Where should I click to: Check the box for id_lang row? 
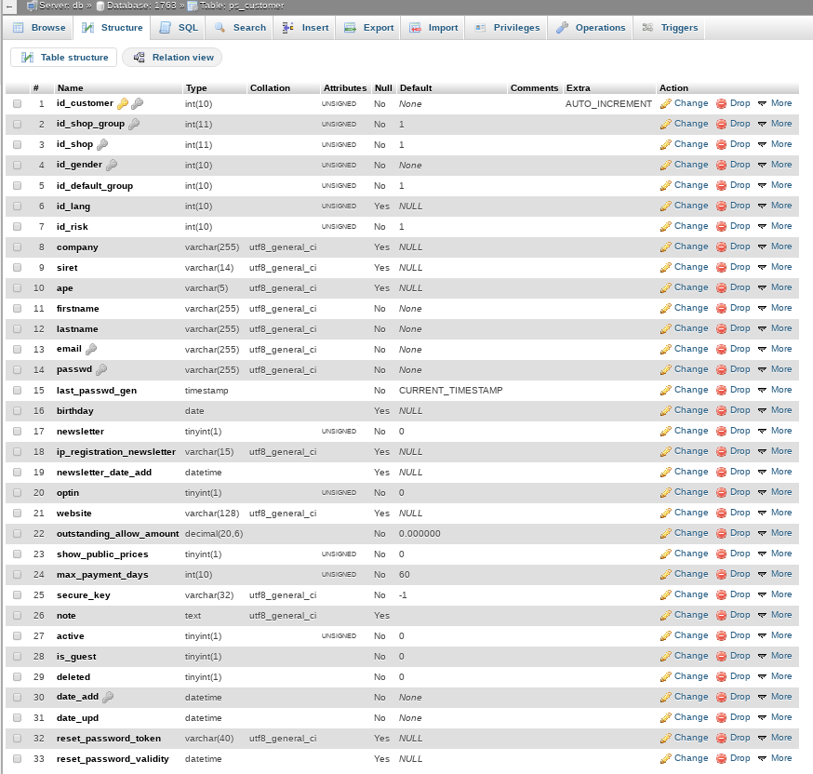(x=17, y=206)
